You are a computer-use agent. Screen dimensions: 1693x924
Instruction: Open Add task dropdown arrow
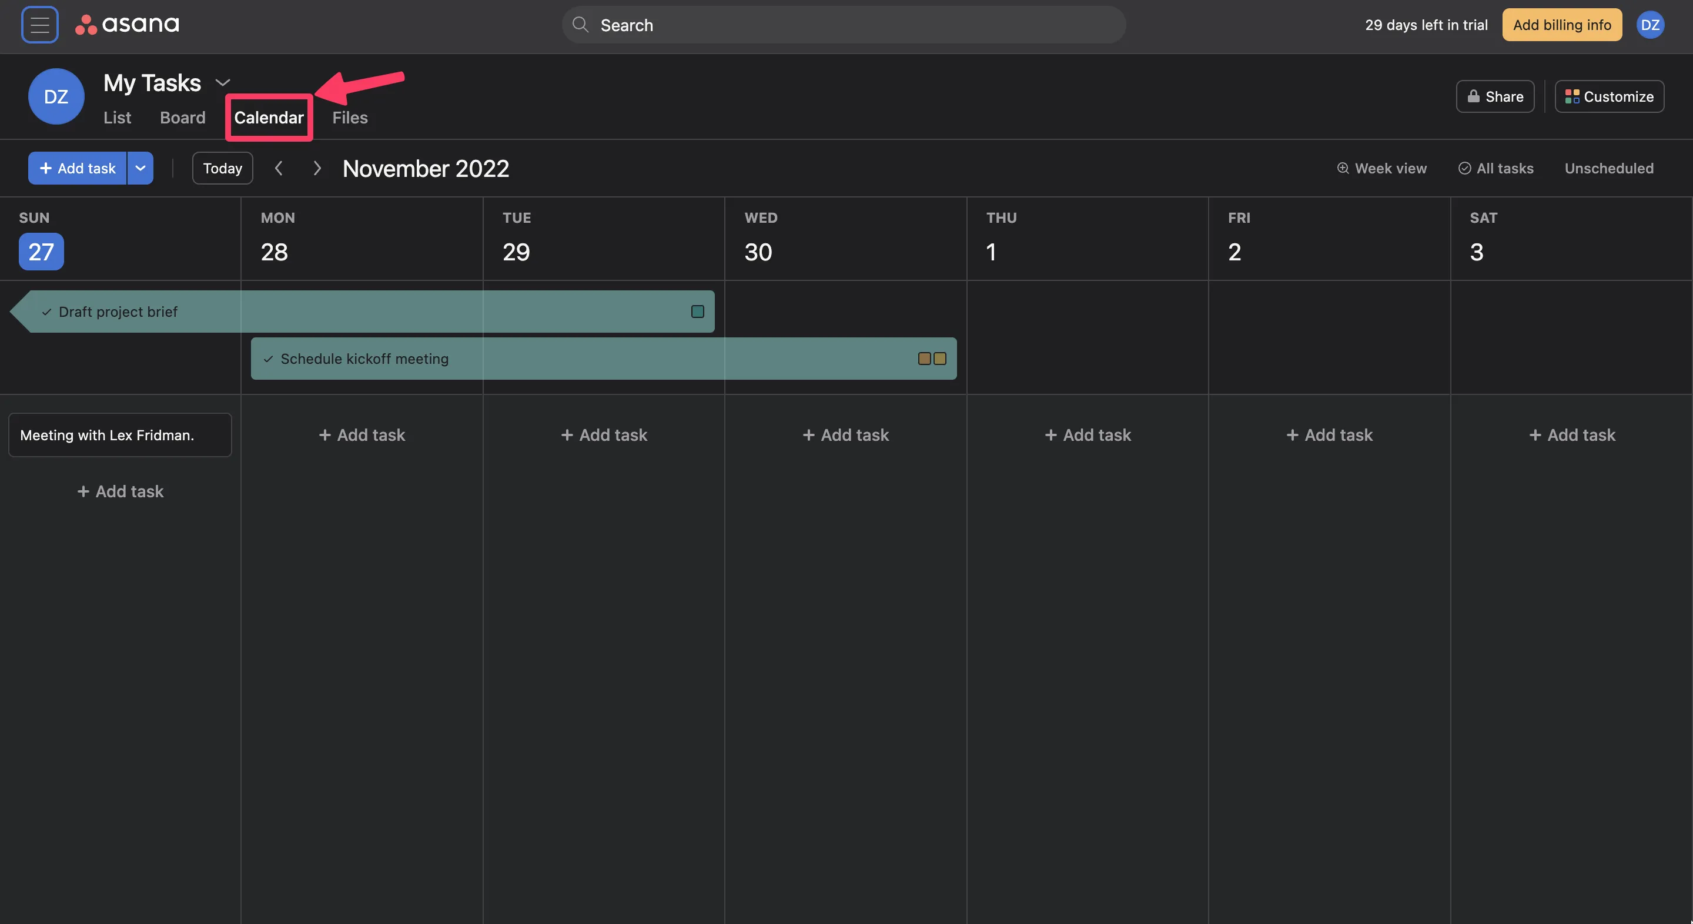[140, 168]
